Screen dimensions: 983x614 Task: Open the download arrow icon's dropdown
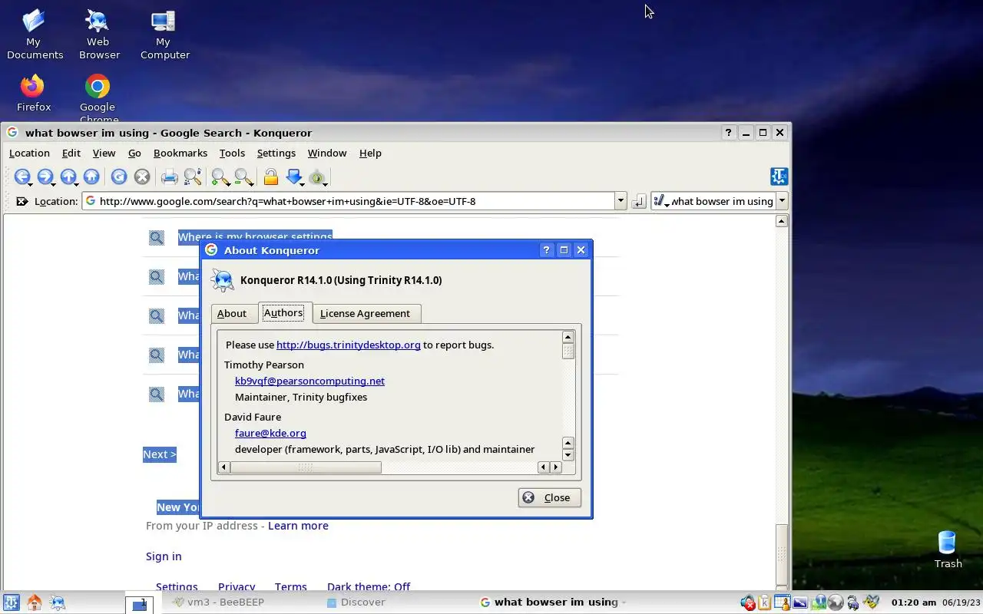[x=303, y=184]
